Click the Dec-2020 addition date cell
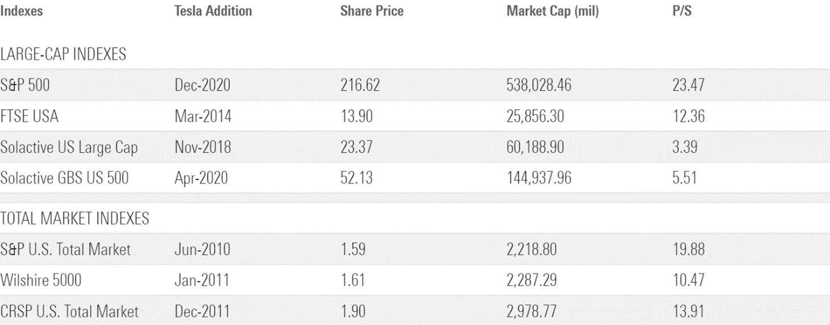 (x=203, y=85)
